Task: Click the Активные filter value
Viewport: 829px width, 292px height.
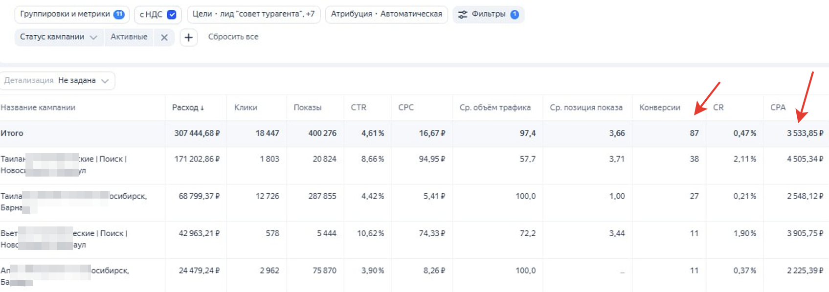Action: 129,37
